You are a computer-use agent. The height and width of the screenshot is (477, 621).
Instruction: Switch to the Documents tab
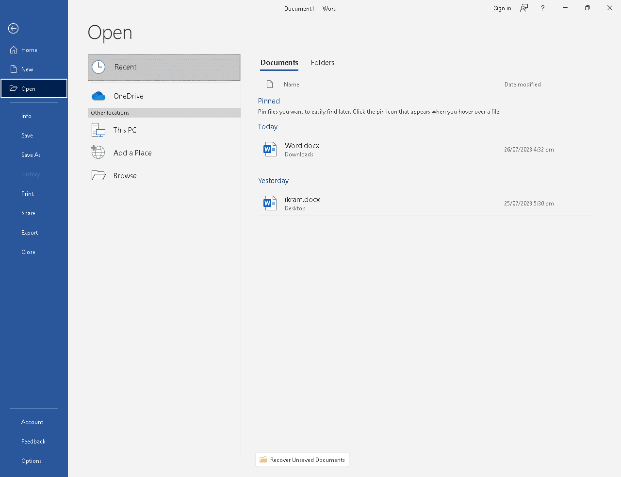(279, 63)
